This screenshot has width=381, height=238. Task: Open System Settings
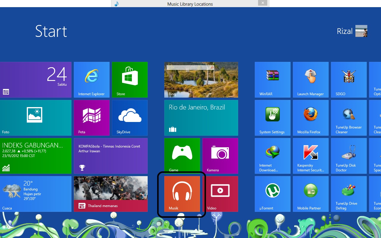click(272, 118)
